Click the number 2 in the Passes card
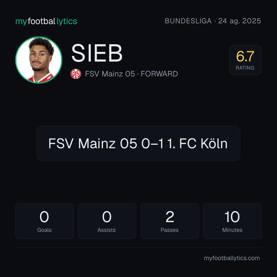Viewport: 277px width, 277px height. [x=170, y=217]
